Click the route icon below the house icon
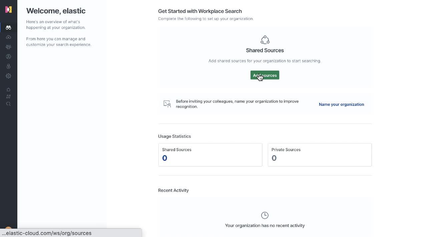 pos(8,97)
